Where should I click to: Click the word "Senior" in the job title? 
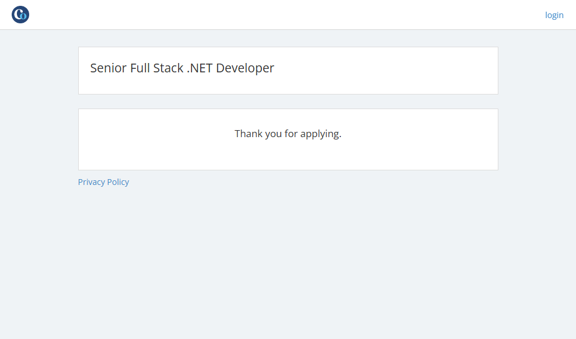[109, 68]
